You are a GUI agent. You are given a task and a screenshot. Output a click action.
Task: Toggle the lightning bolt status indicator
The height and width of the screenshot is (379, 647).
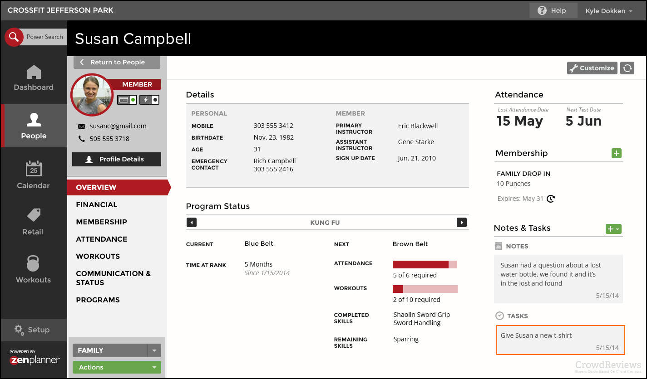point(149,99)
